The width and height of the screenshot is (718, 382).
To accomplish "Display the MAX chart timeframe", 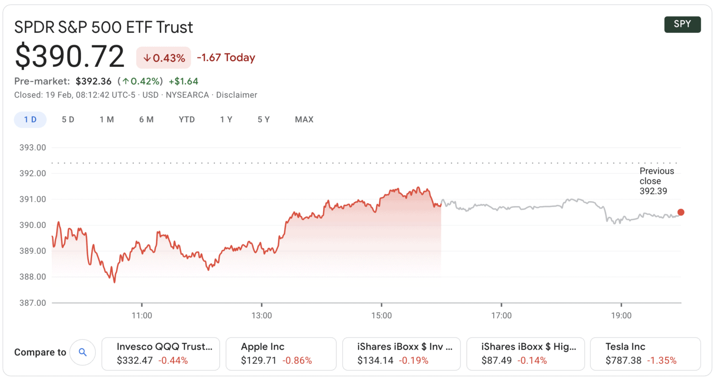I will [304, 119].
